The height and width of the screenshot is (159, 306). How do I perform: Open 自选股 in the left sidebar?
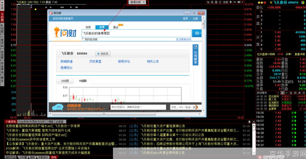2,55
